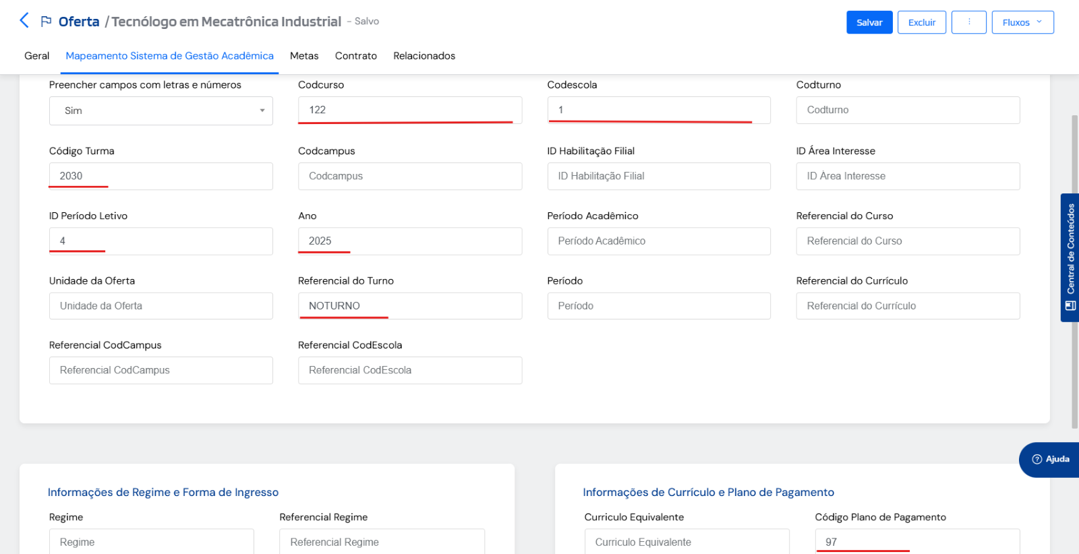Click the Informações de Regime e Forma de Ingresso heading
The height and width of the screenshot is (554, 1079).
click(x=163, y=492)
